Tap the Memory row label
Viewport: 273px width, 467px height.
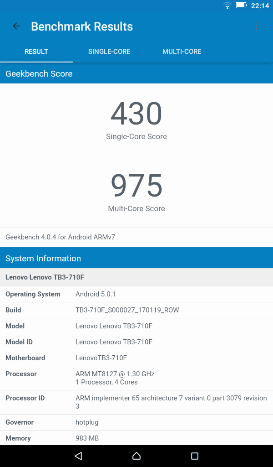tap(18, 438)
